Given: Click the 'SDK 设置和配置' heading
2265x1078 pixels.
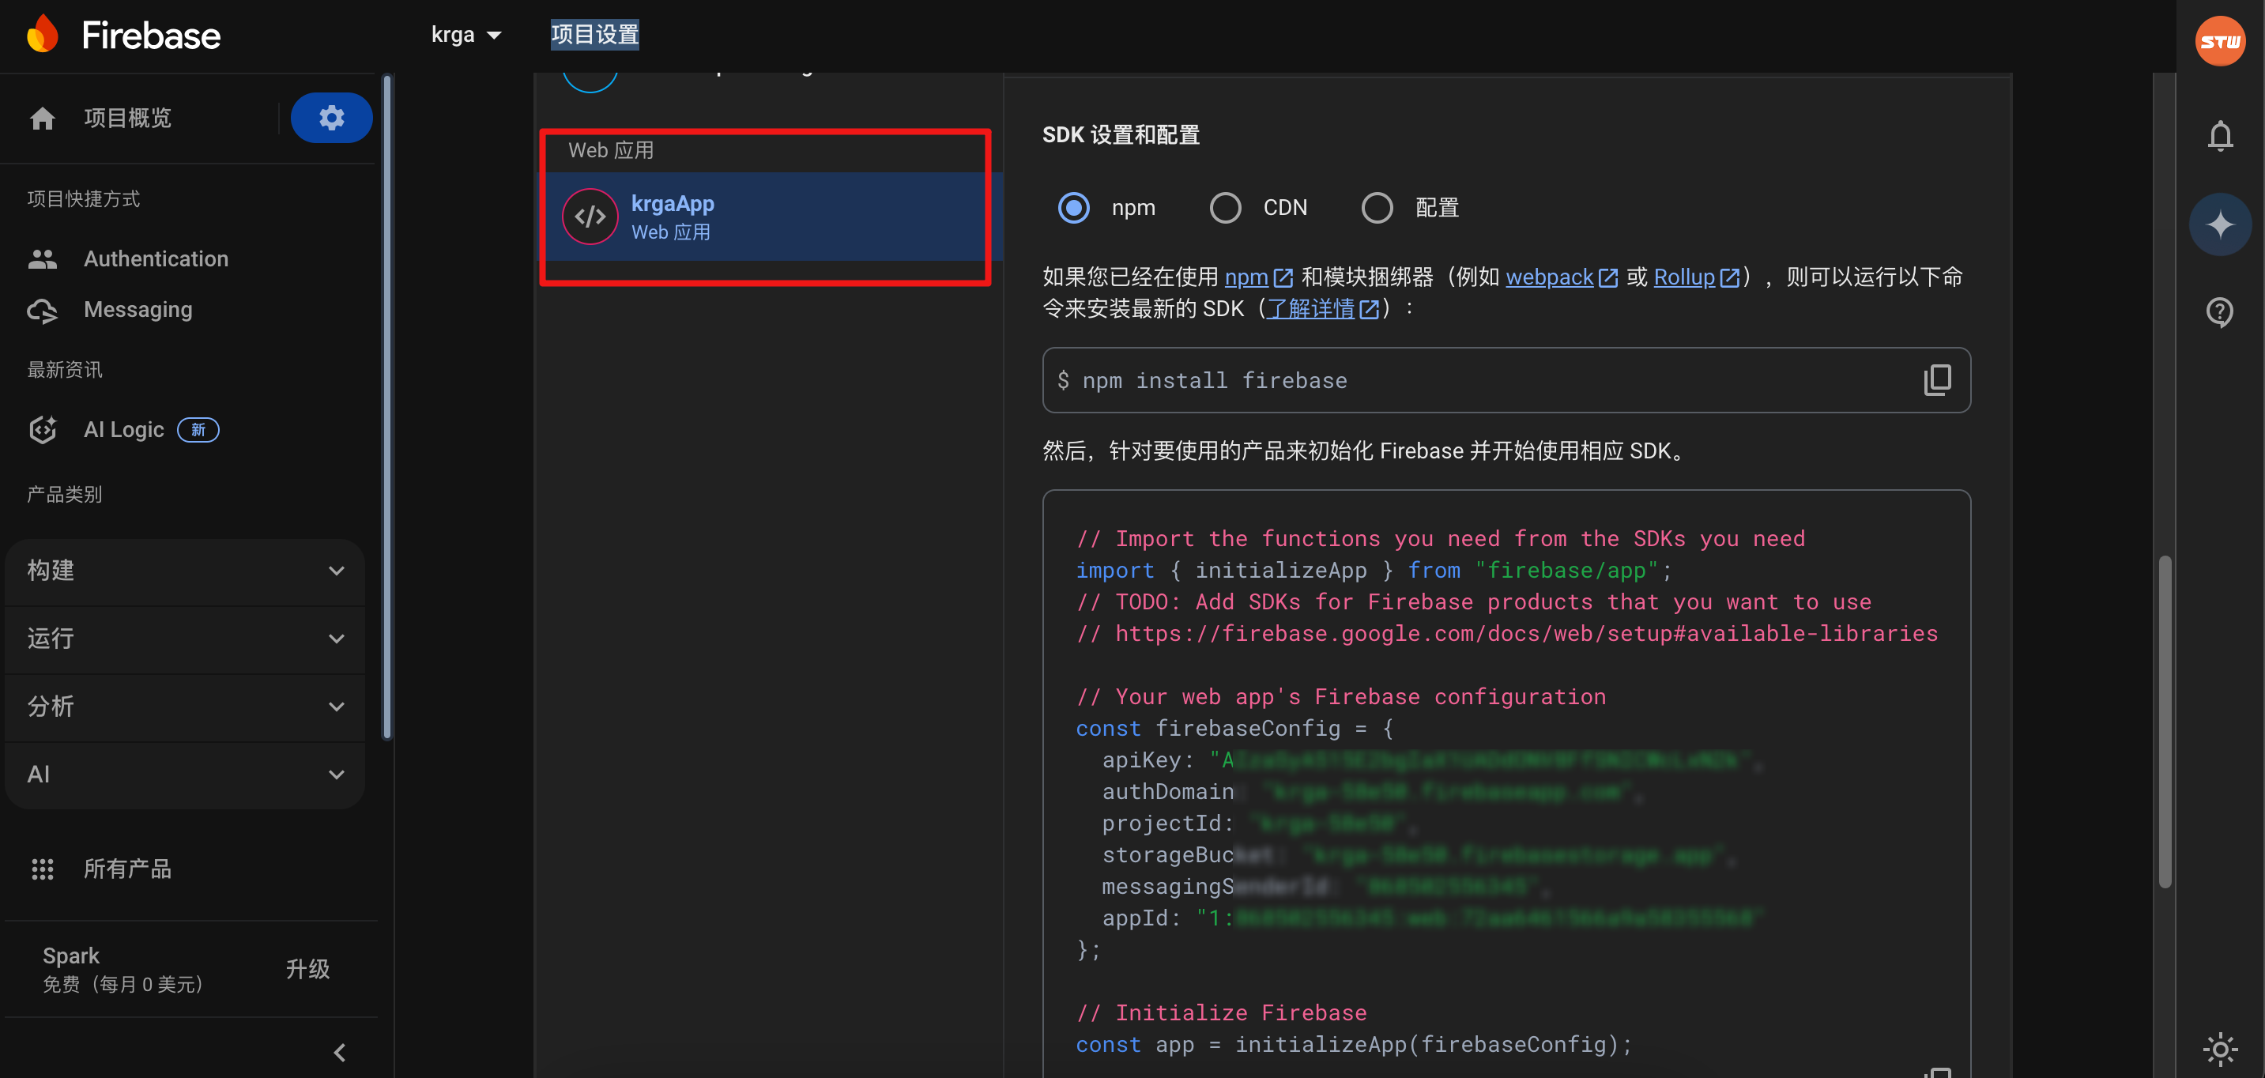Looking at the screenshot, I should tap(1121, 134).
